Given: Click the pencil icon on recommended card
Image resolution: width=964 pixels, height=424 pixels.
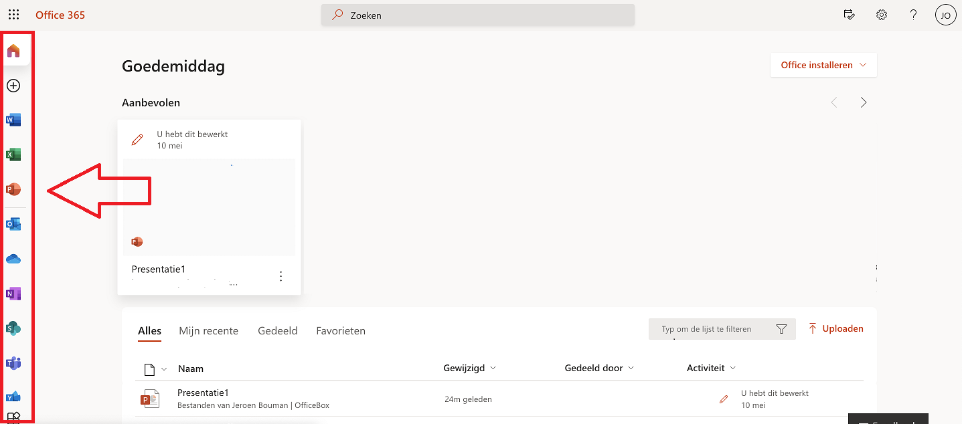Looking at the screenshot, I should coord(137,140).
